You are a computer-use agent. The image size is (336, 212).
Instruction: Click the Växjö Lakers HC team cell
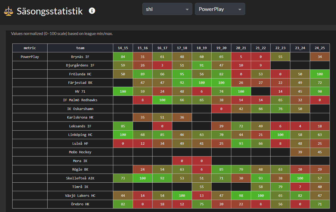(x=80, y=195)
